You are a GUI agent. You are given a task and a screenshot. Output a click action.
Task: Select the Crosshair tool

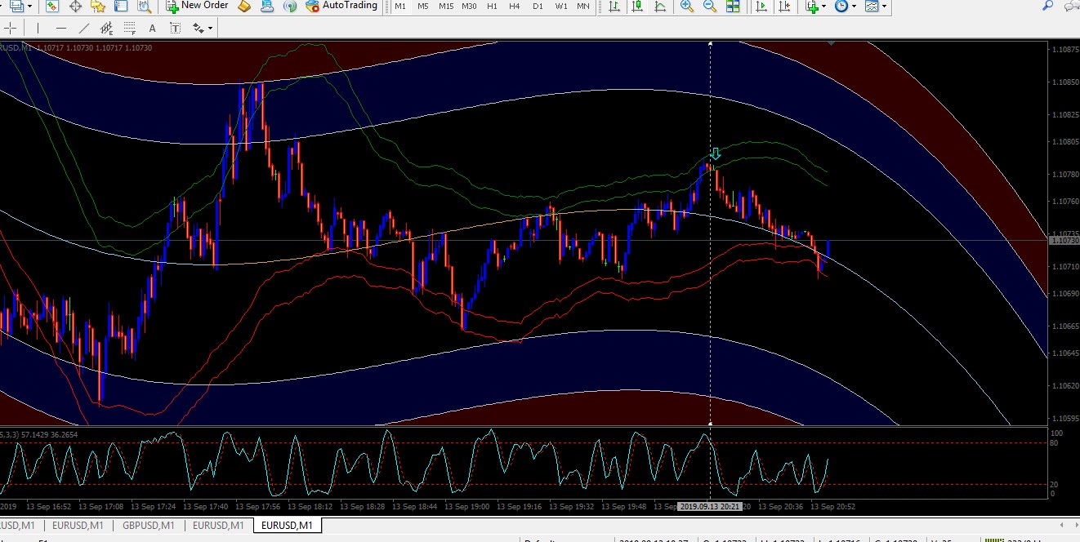point(11,28)
